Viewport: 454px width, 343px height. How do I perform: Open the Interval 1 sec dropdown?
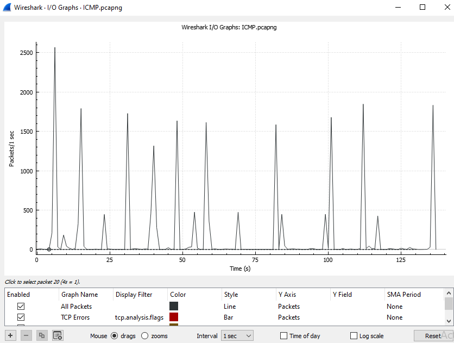pyautogui.click(x=237, y=336)
